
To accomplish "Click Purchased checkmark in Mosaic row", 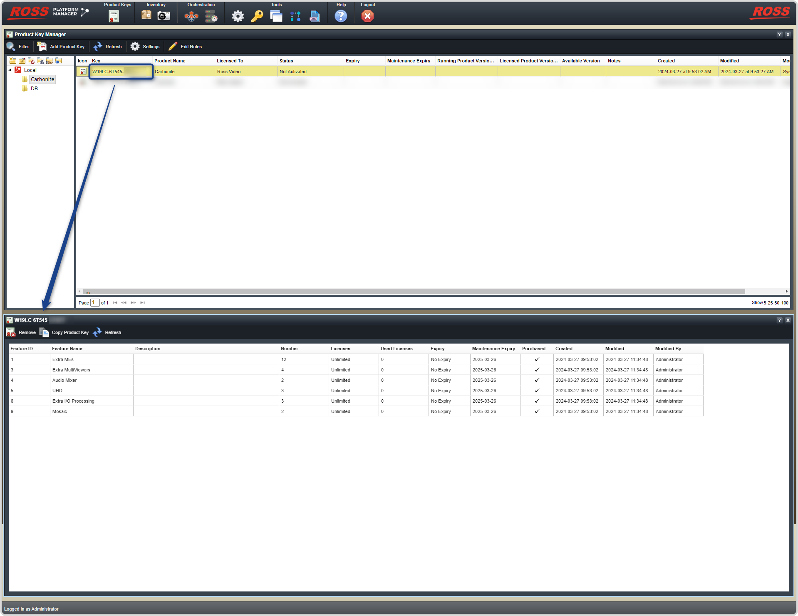I will coord(537,411).
